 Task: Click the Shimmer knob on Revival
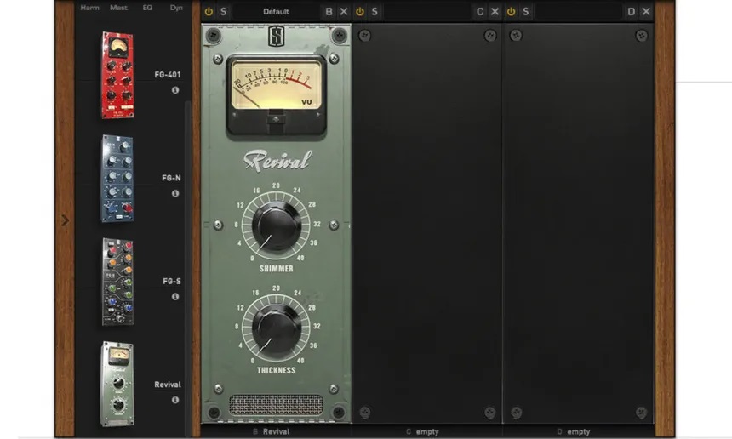[x=277, y=226]
